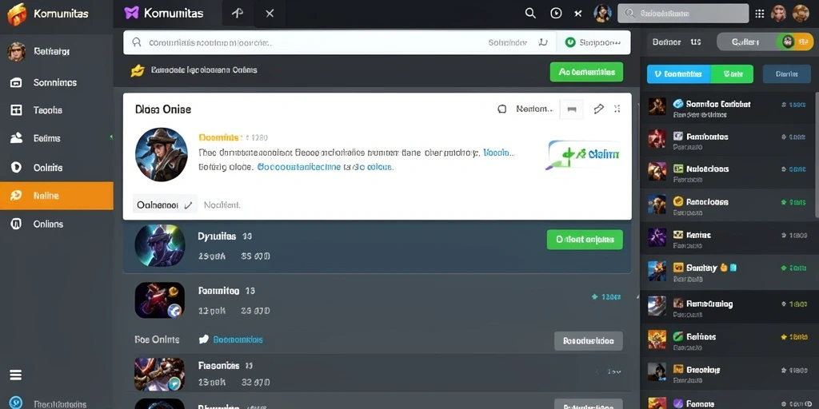Click the dark blue Dlarite button

coord(787,74)
